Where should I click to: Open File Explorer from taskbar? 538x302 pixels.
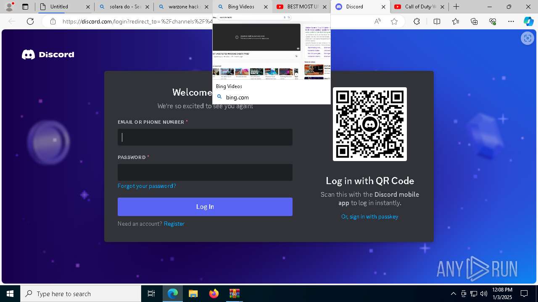(193, 294)
